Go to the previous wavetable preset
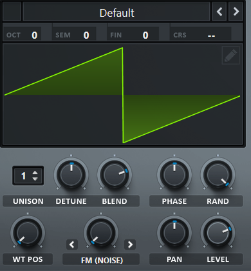The height and width of the screenshot is (271, 251). tap(219, 12)
